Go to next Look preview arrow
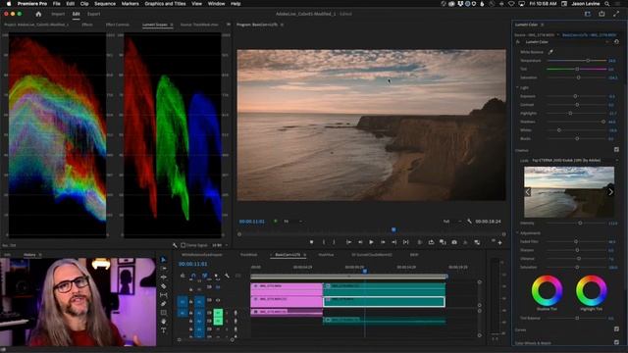The width and height of the screenshot is (628, 353). point(610,192)
